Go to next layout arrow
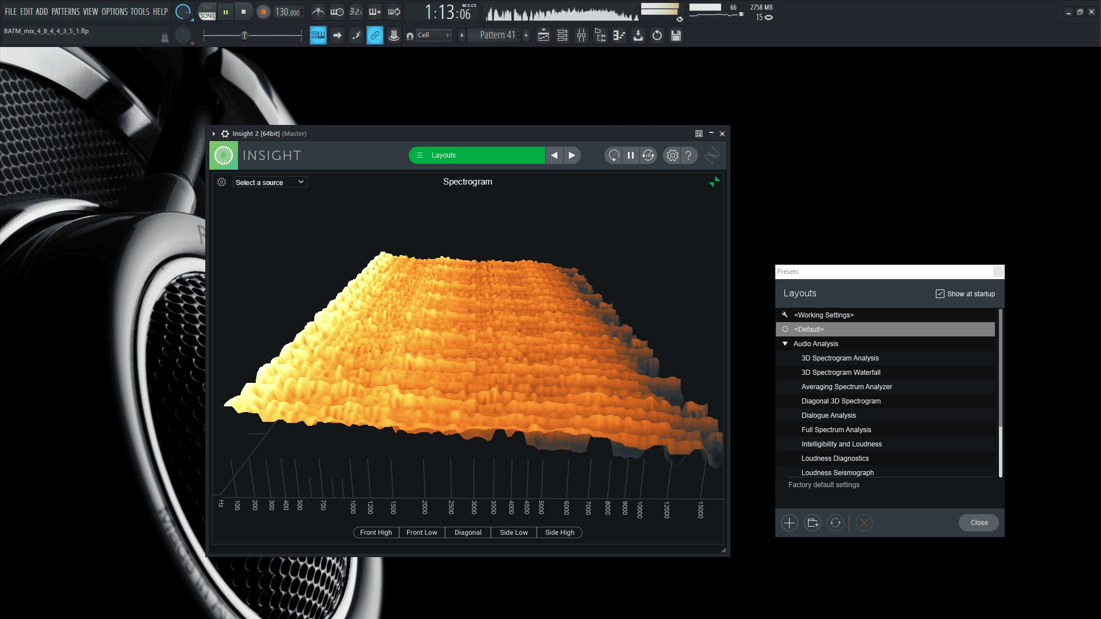Viewport: 1101px width, 619px height. tap(572, 155)
